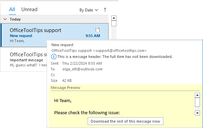Image resolution: width=203 pixels, height=128 pixels.
Task: Click the message list scroll up arrow
Action: pyautogui.click(x=114, y=18)
